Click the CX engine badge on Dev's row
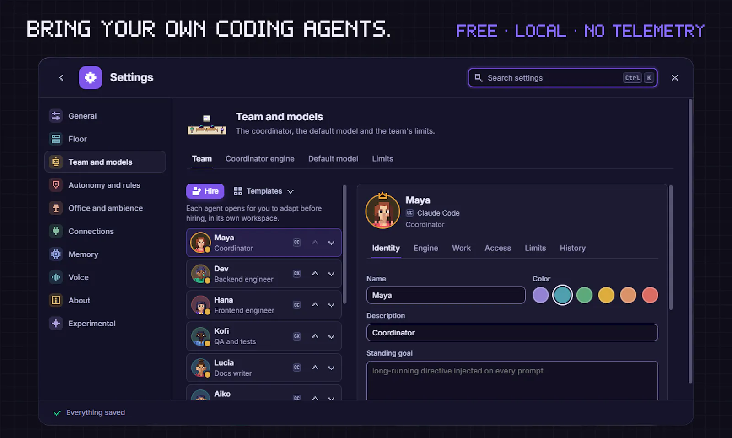The height and width of the screenshot is (438, 732). coord(297,274)
